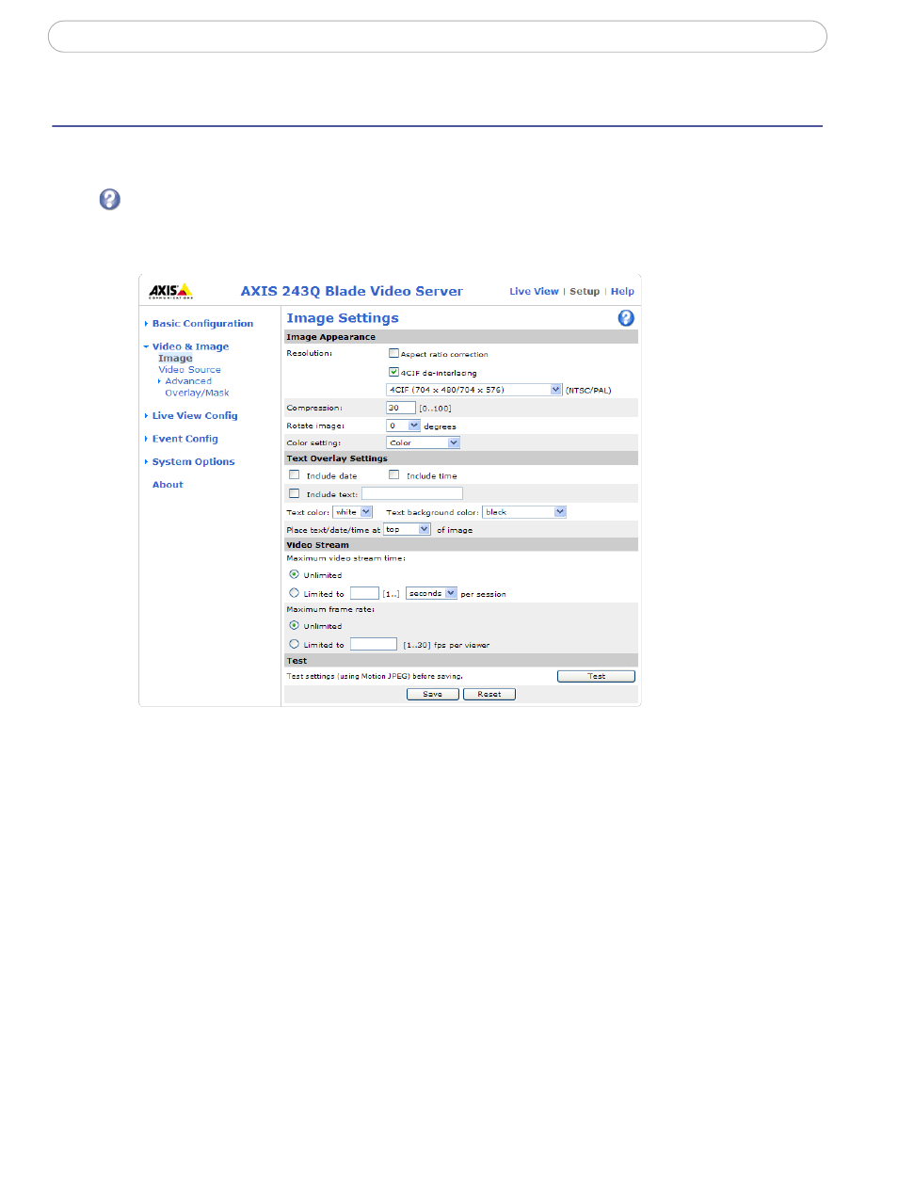
Task: Click the Compression value field
Action: tap(401, 408)
